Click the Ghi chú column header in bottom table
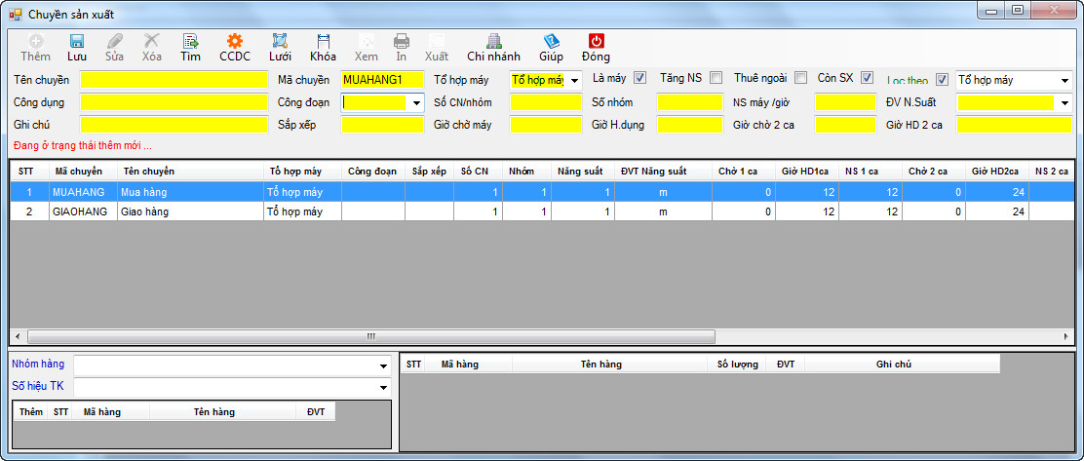 pyautogui.click(x=902, y=365)
